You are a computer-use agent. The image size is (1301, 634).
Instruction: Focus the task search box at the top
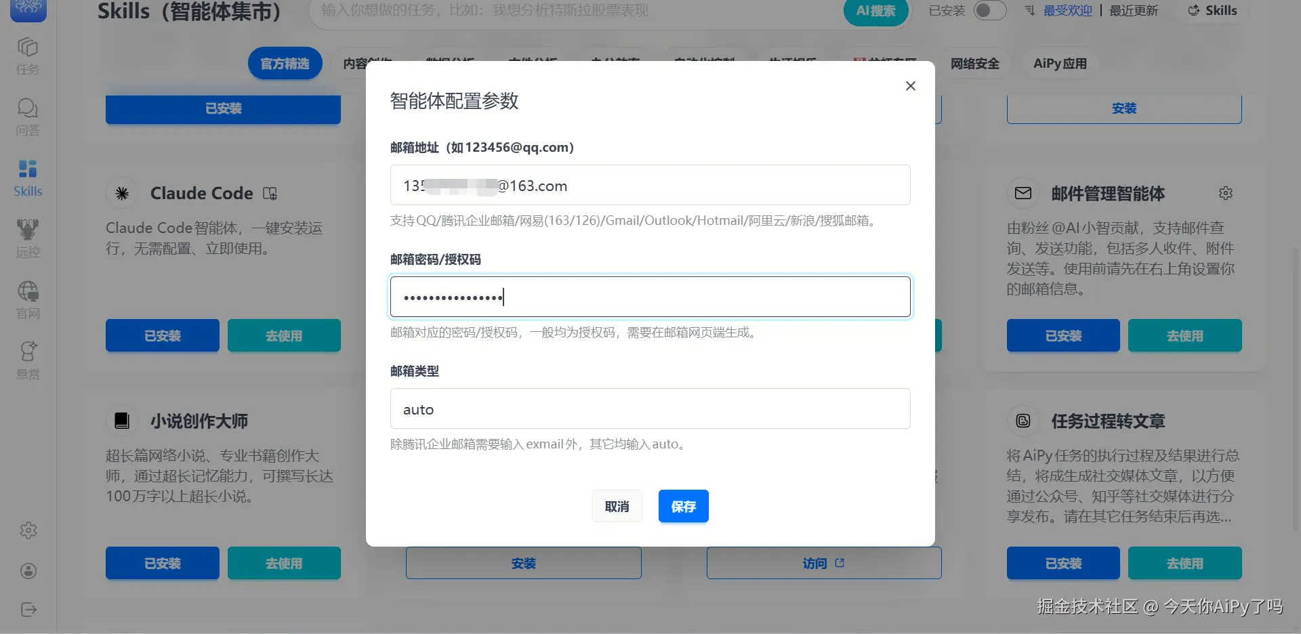[x=576, y=12]
